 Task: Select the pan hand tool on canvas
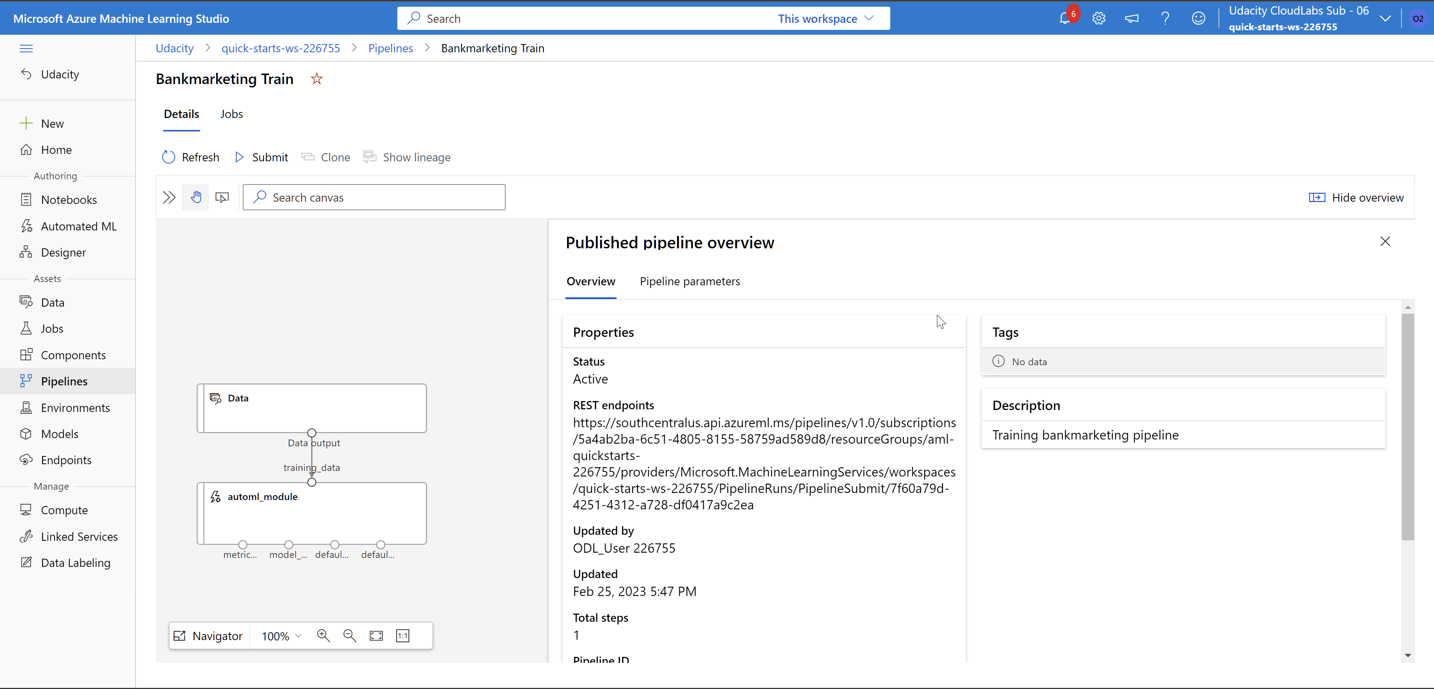pos(196,197)
